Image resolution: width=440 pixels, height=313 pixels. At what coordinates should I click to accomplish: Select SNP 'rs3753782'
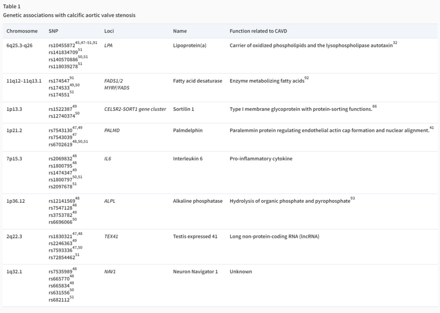60,215
